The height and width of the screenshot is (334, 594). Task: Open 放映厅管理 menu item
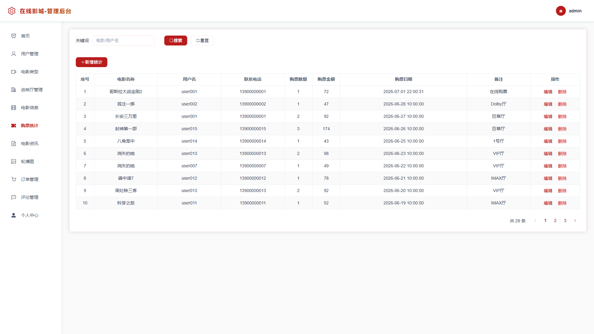31,90
